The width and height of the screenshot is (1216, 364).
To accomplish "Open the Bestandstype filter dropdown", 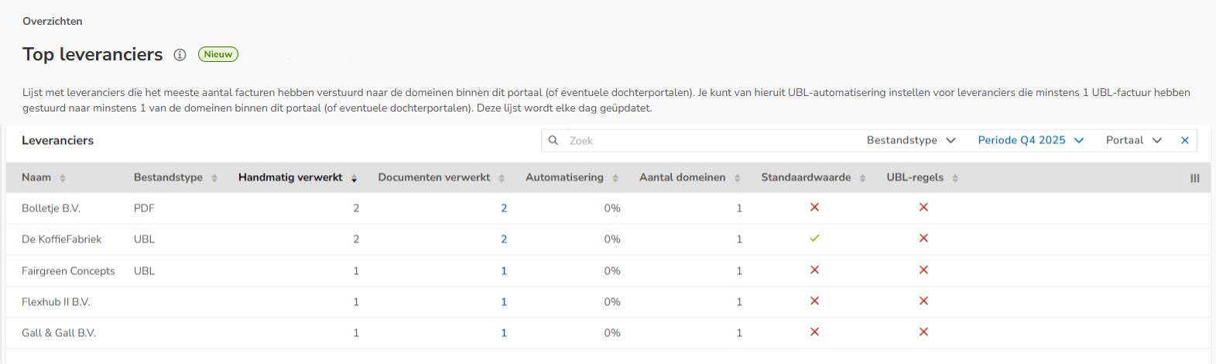I will point(911,140).
